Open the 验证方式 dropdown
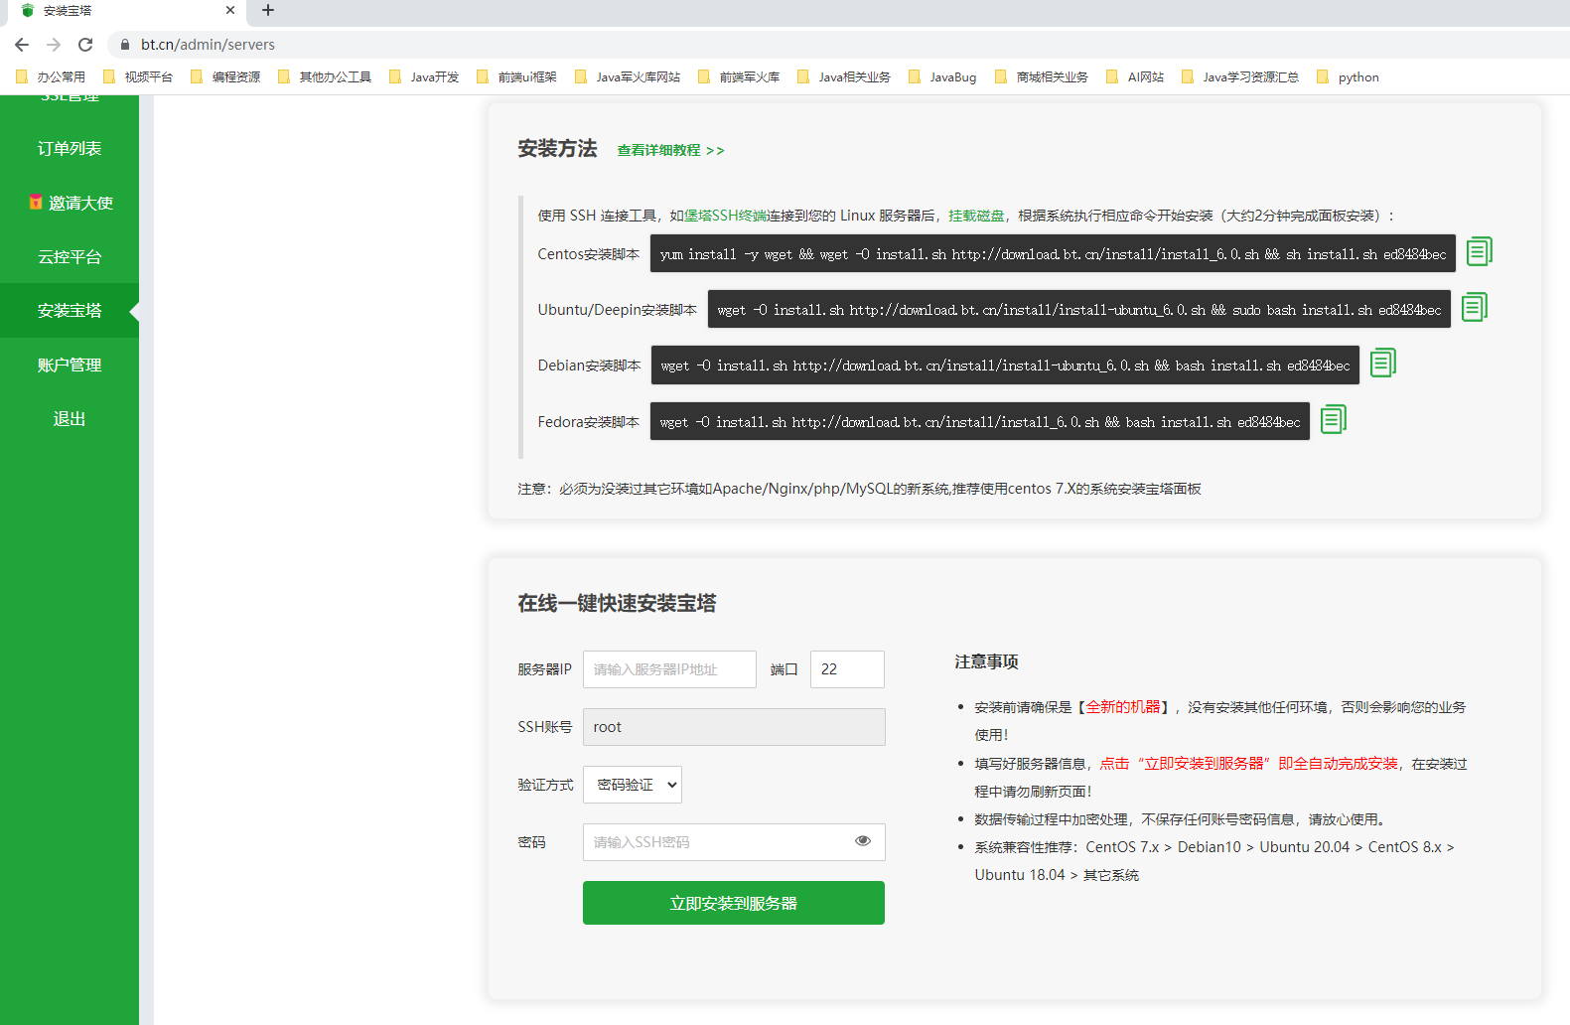1570x1025 pixels. [x=633, y=785]
